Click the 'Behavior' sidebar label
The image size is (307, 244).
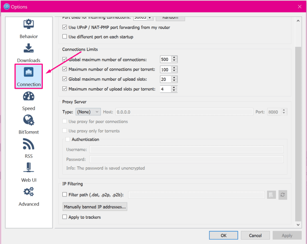click(29, 36)
